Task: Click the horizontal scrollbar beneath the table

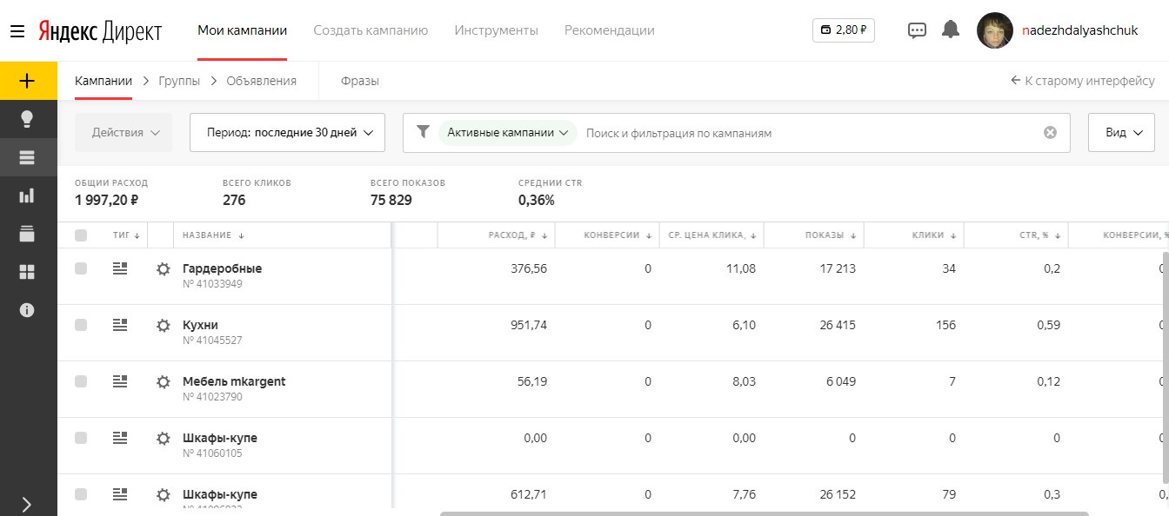Action: (764, 513)
